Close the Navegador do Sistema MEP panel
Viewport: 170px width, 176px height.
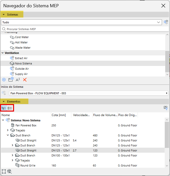point(163,6)
